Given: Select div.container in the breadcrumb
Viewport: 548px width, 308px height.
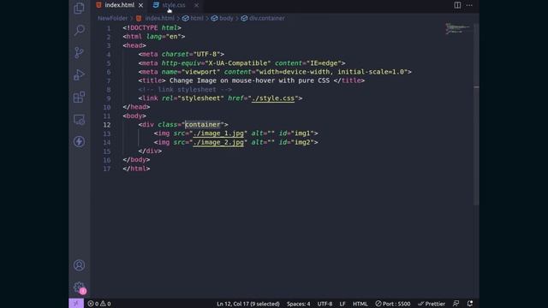Looking at the screenshot, I should [266, 18].
